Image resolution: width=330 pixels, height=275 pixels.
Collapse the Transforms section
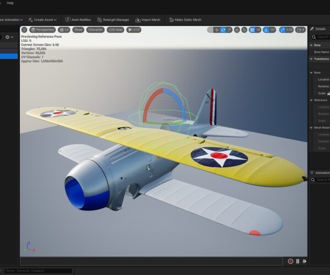311,59
